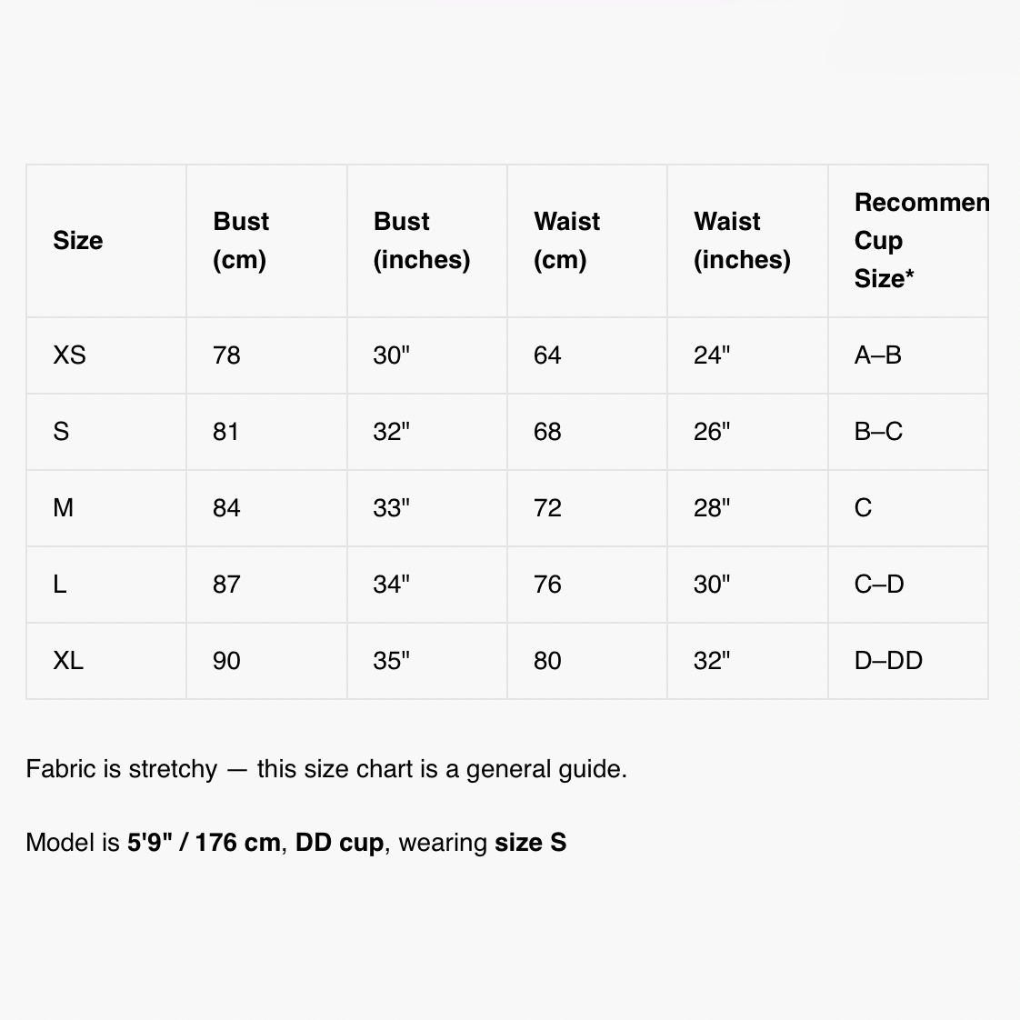Click the 'Fabric is stretchy' note text
The width and height of the screenshot is (1020, 1020).
[x=326, y=770]
